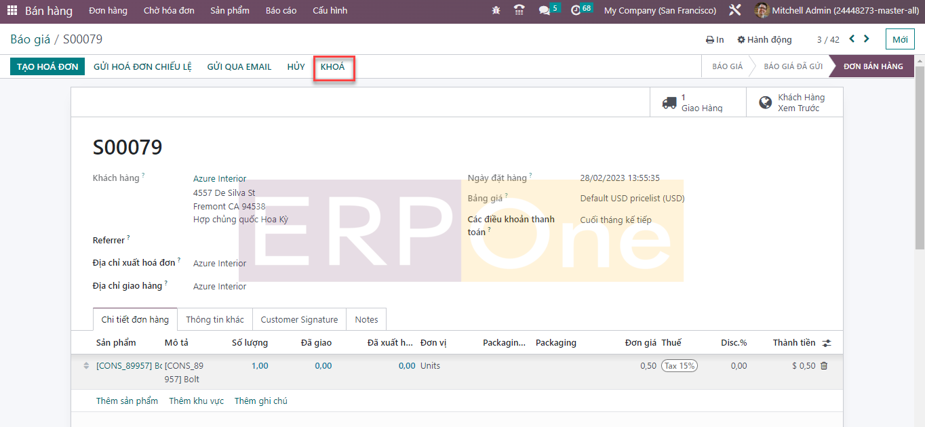Open the VoIP phone icon
Screen dimensions: 925x427
pyautogui.click(x=519, y=11)
